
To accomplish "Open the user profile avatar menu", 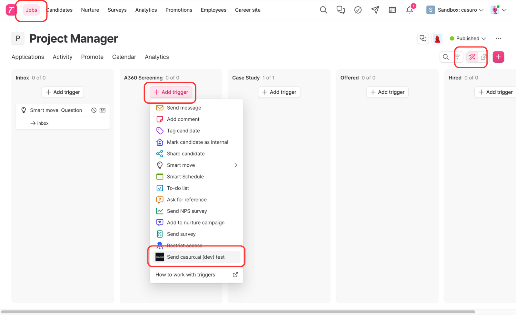I will (x=498, y=10).
